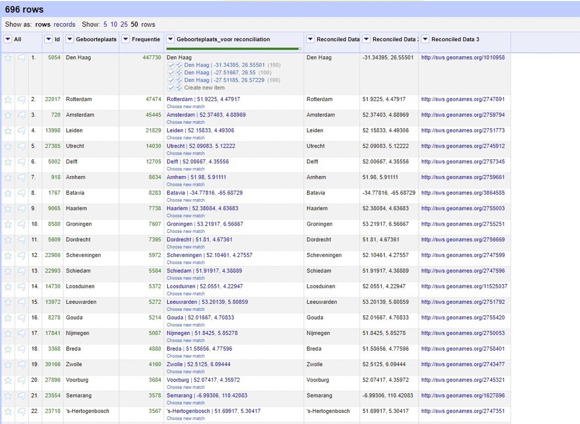The image size is (580, 424).
Task: Match this cell to Den Haag -27.51667 candidate
Action: tap(171, 73)
